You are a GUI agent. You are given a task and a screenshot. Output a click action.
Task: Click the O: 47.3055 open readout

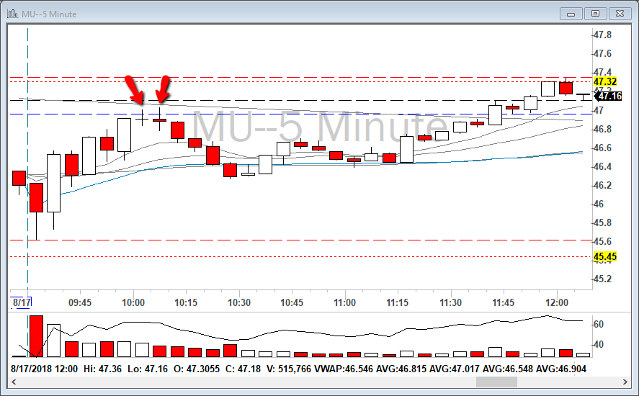[x=197, y=369]
